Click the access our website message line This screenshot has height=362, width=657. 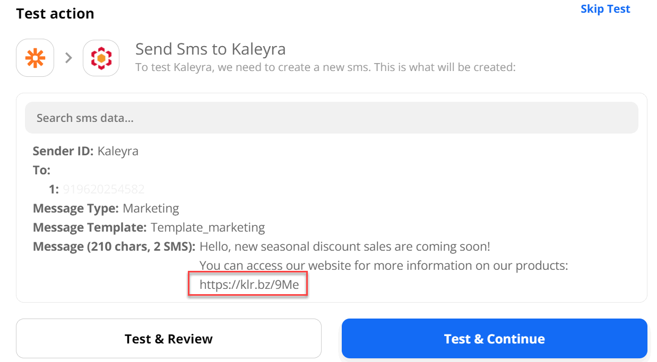(x=384, y=266)
